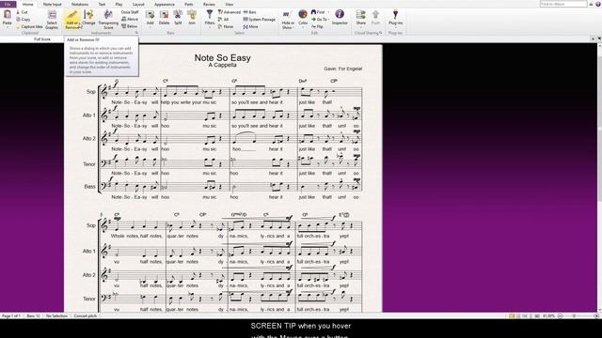Switch to the Layout tab

coord(138,4)
